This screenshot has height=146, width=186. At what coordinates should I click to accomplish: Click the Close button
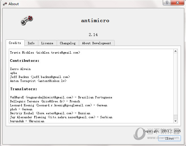point(169,138)
